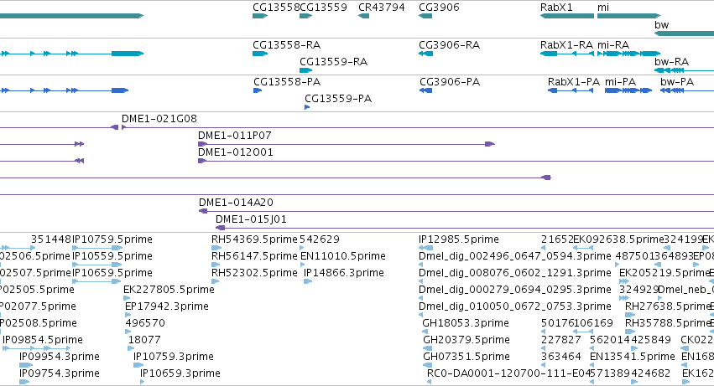
Task: Select the RabX1 gene label
Action: (x=556, y=8)
